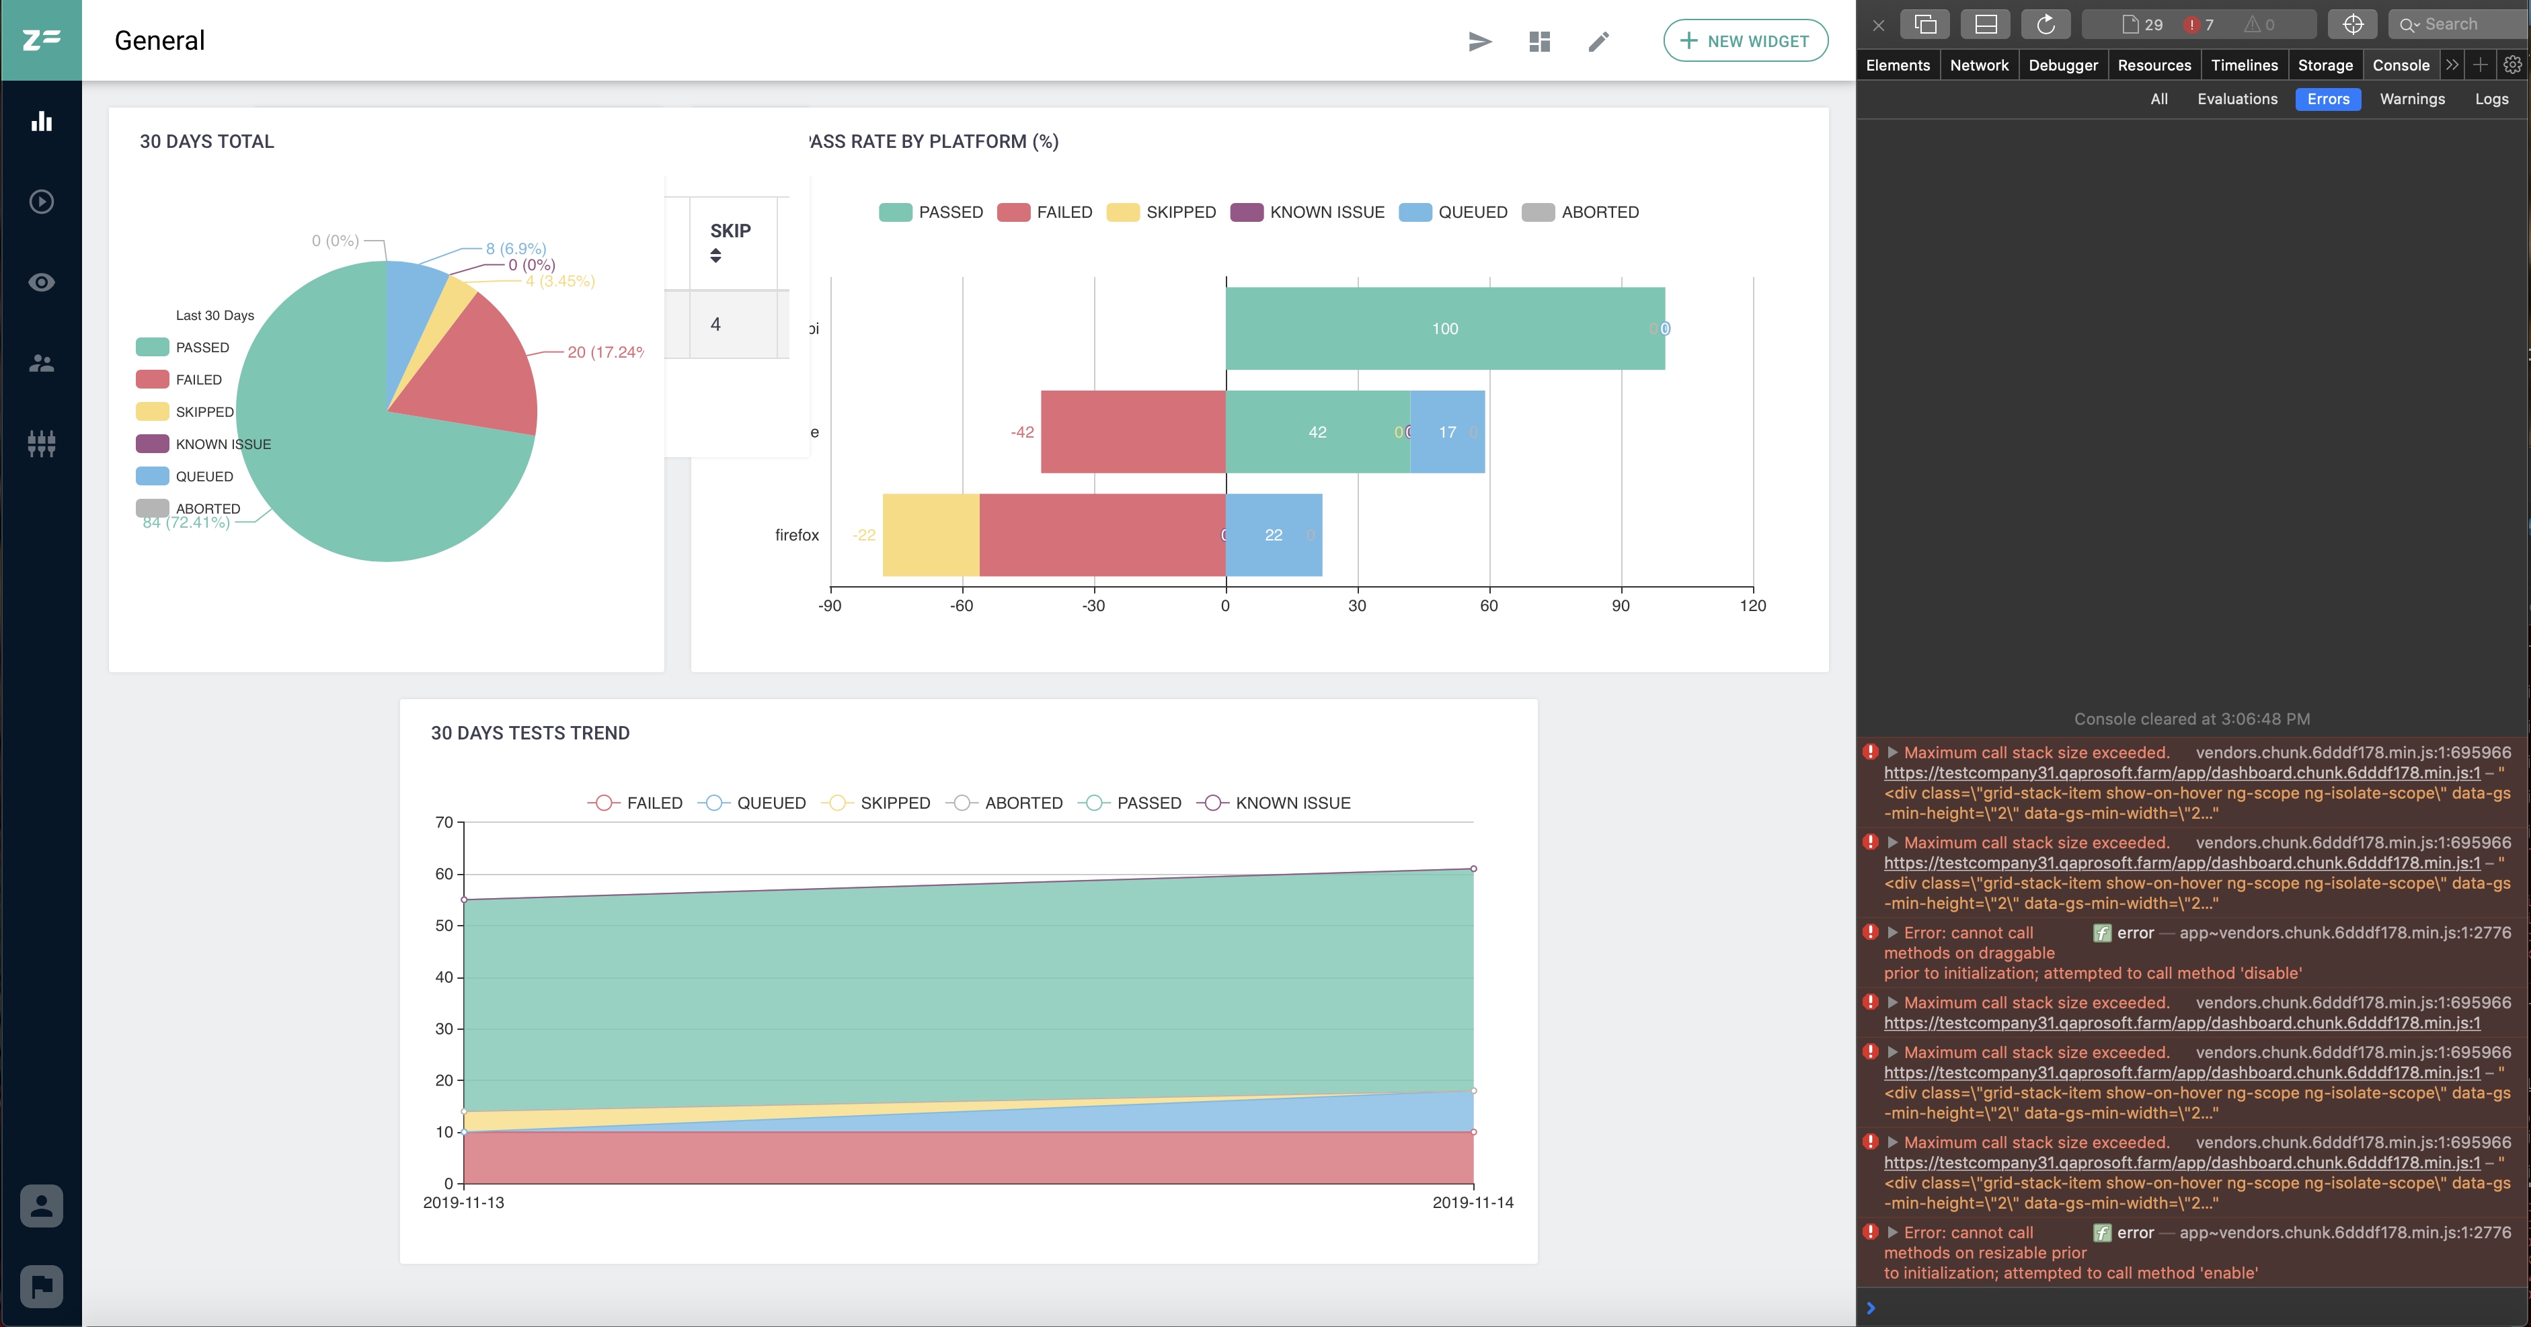This screenshot has width=2531, height=1327.
Task: Click the NEW WIDGET button
Action: pos(1745,41)
